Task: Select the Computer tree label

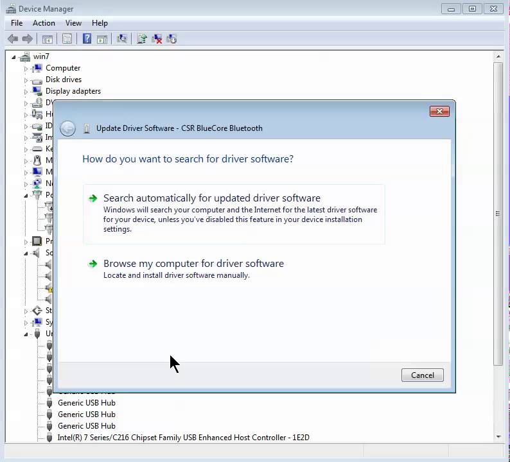Action: 63,68
